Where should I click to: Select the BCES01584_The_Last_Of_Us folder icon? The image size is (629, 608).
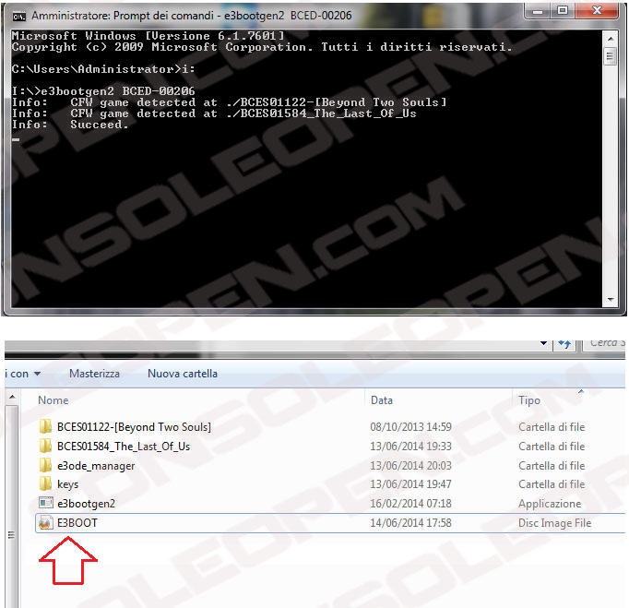(x=45, y=447)
